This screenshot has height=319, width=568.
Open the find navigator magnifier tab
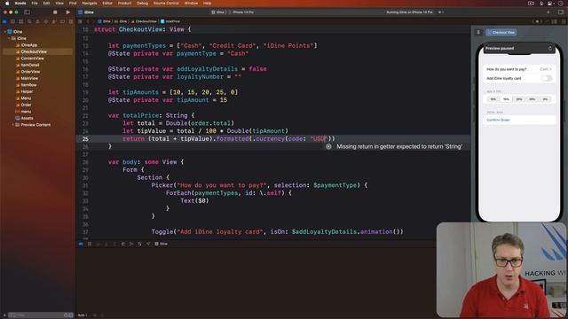pos(29,21)
